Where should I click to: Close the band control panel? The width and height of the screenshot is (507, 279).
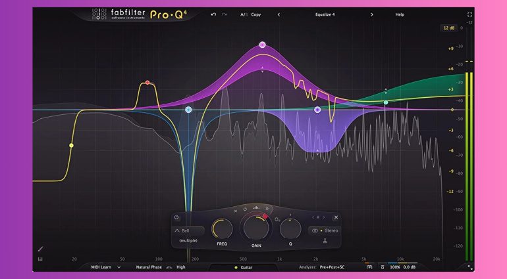click(336, 217)
